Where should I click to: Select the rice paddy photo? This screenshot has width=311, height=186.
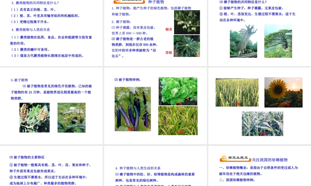tap(178, 121)
